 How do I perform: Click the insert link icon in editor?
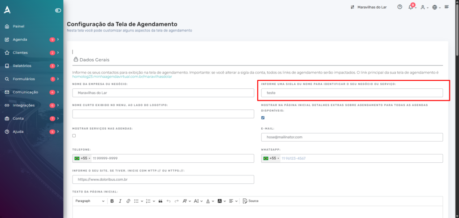(x=128, y=201)
